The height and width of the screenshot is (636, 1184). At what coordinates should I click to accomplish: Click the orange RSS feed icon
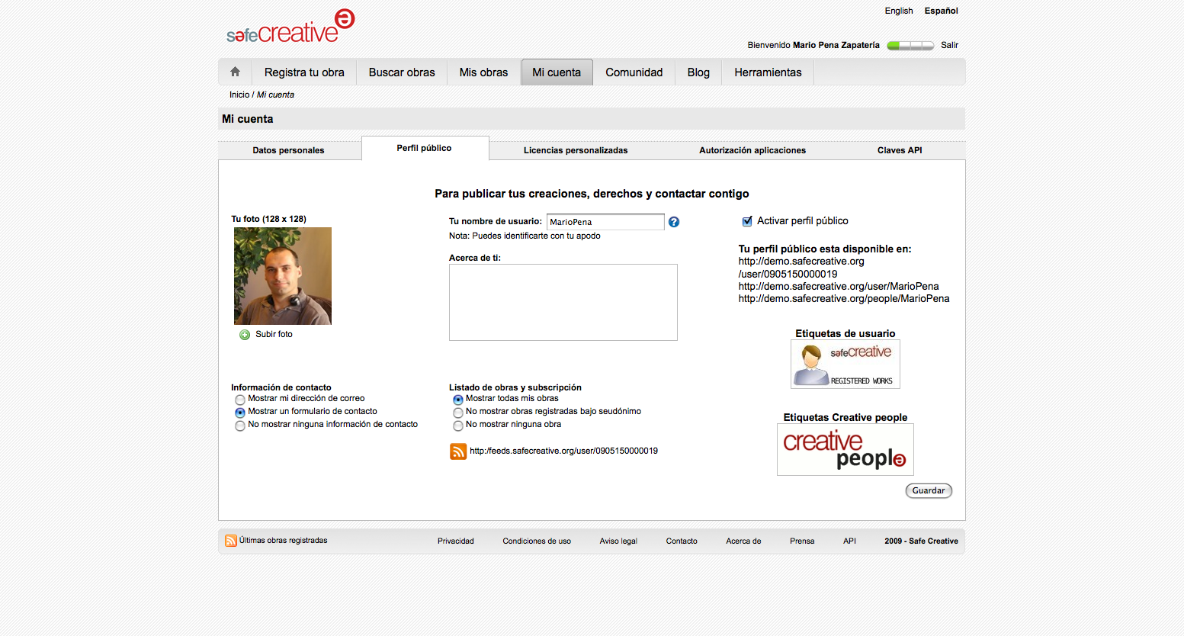coord(458,451)
